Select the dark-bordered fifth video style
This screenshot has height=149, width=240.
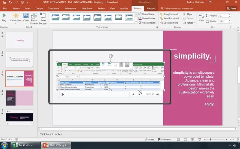(x=97, y=17)
